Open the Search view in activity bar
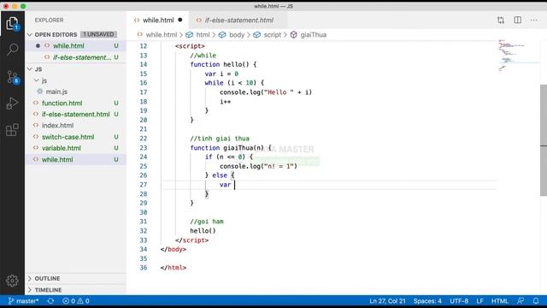Image resolution: width=547 pixels, height=308 pixels. click(12, 50)
